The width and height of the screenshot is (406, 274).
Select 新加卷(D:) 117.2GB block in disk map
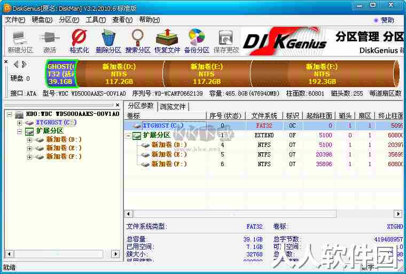119,74
